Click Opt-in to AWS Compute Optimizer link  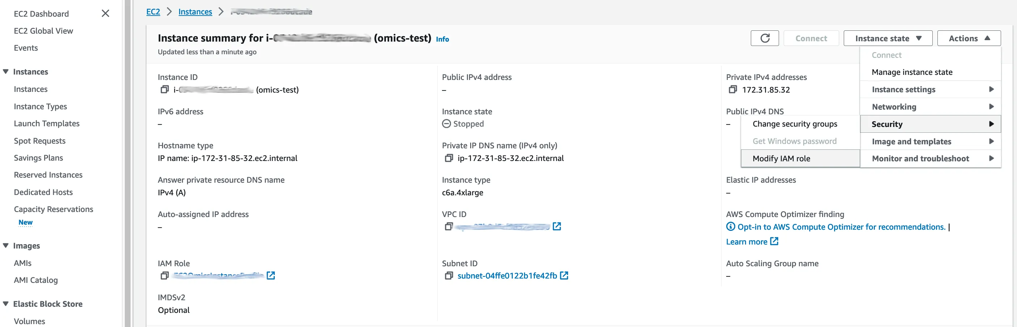pyautogui.click(x=841, y=227)
